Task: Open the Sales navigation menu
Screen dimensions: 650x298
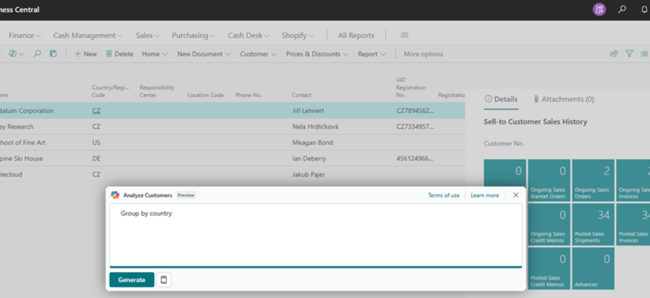Action: (x=147, y=35)
